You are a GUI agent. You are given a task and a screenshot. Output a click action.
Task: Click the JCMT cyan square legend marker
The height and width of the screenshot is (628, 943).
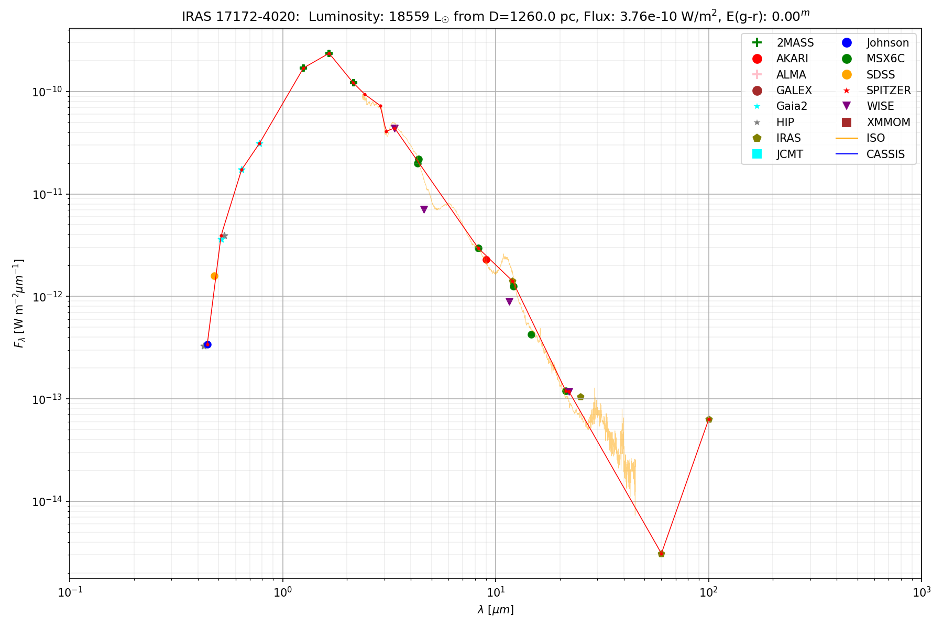tap(756, 154)
